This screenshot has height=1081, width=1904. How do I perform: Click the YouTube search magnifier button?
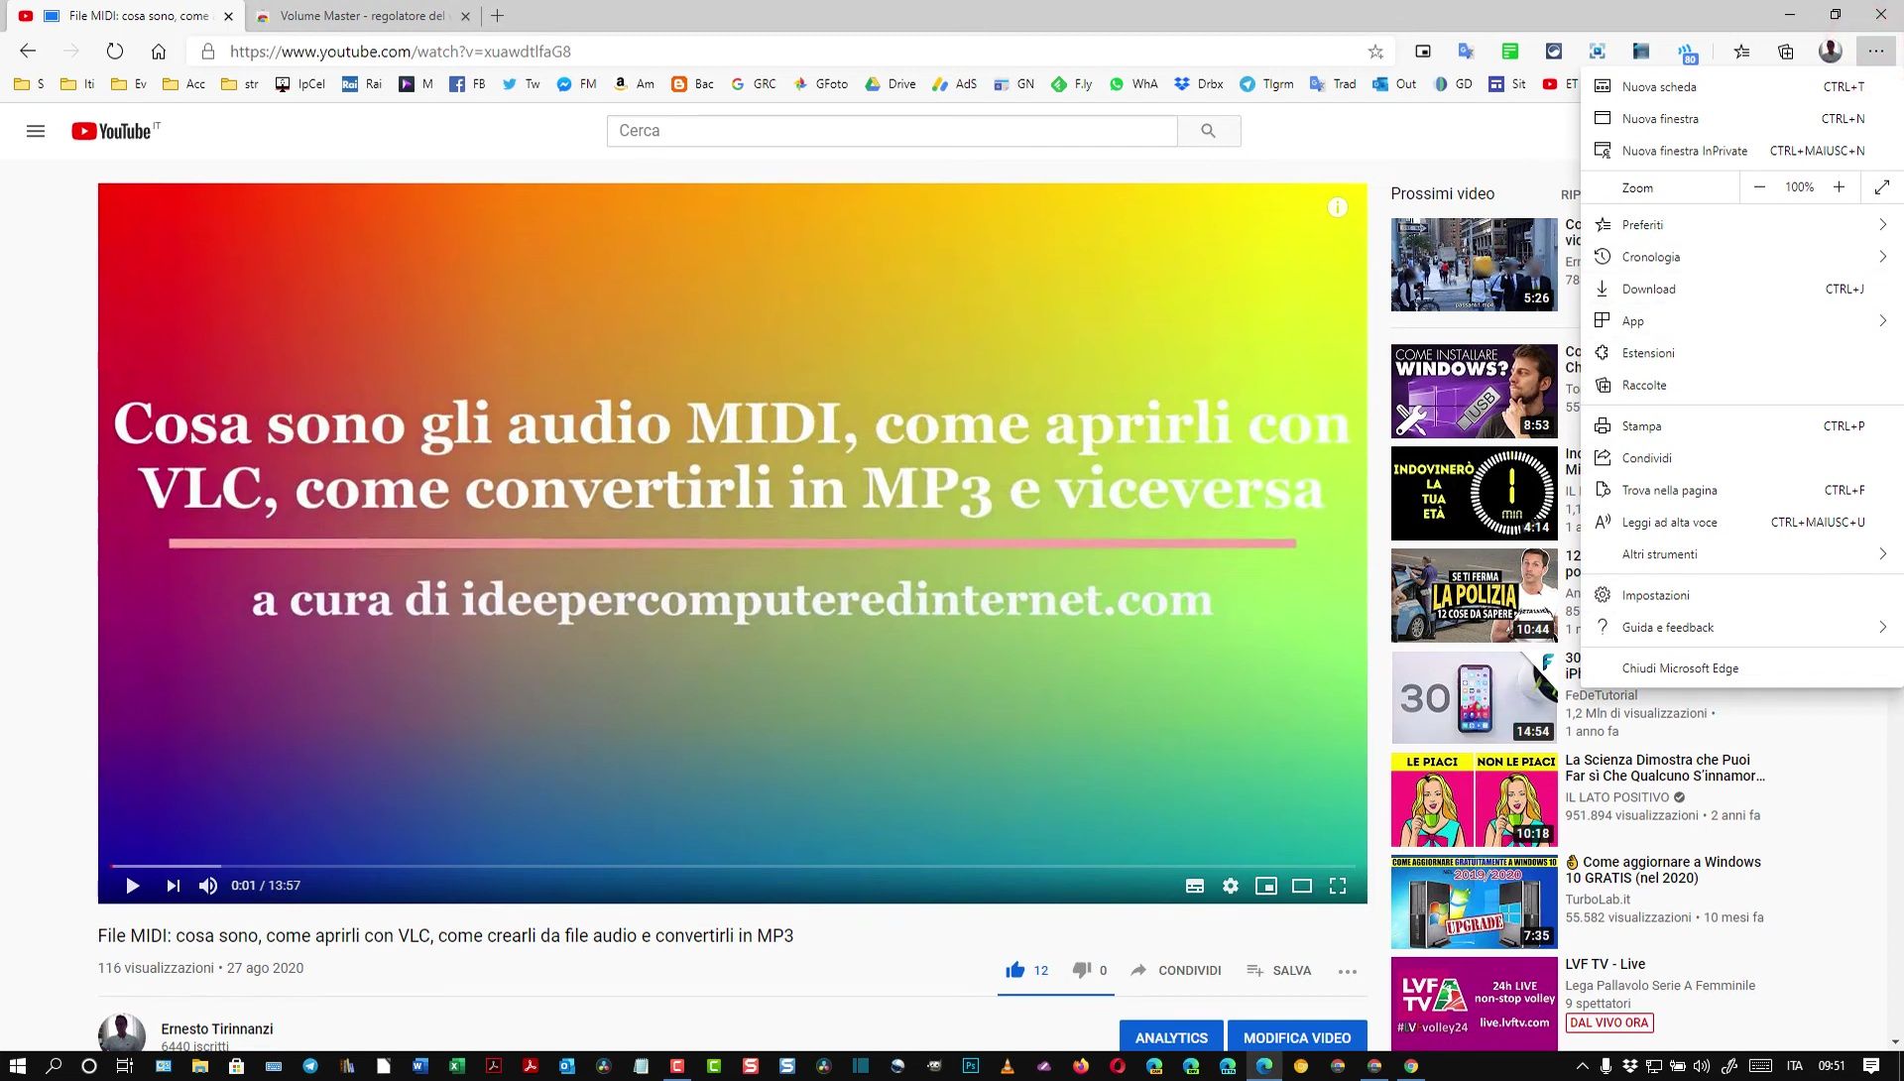click(1208, 131)
